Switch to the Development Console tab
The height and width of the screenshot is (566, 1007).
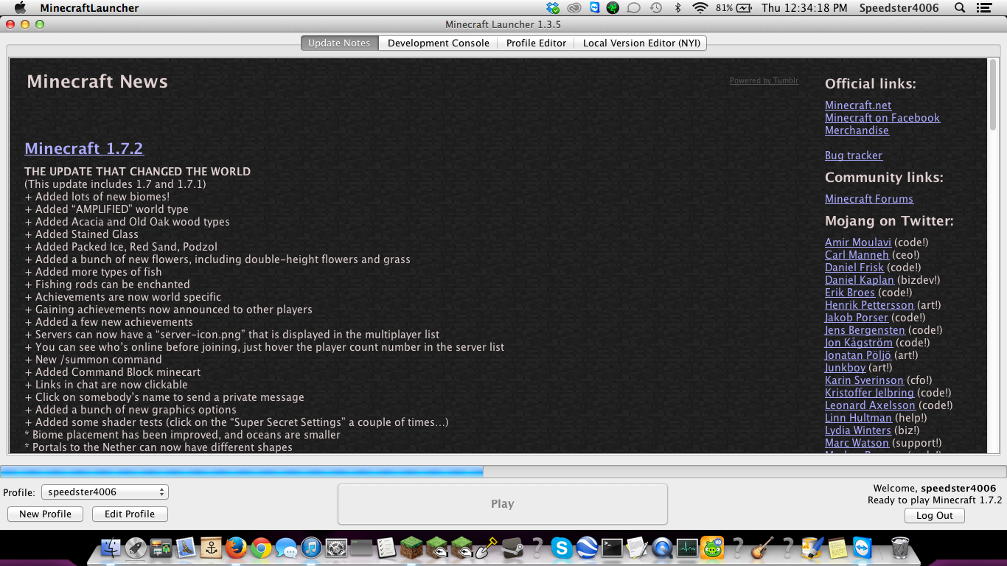point(439,43)
